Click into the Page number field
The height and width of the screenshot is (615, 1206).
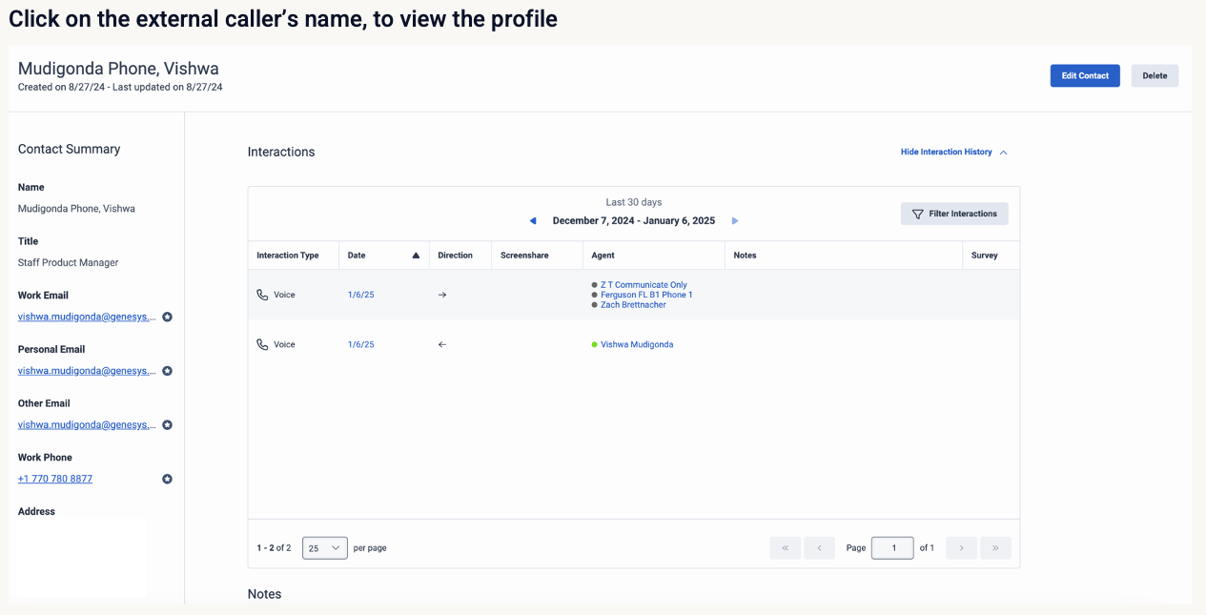892,548
